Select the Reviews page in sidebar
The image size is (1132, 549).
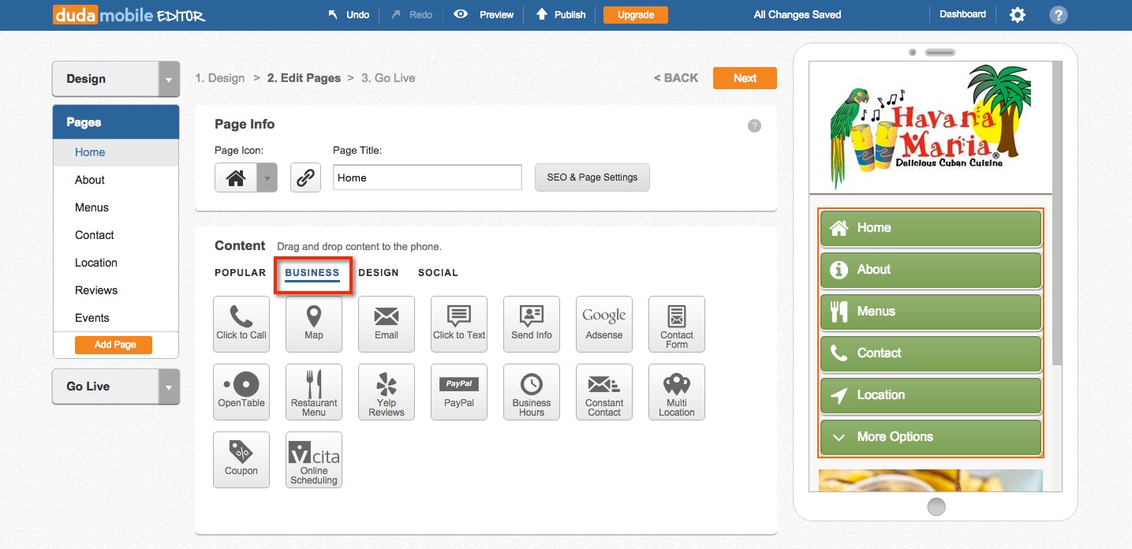coord(116,290)
